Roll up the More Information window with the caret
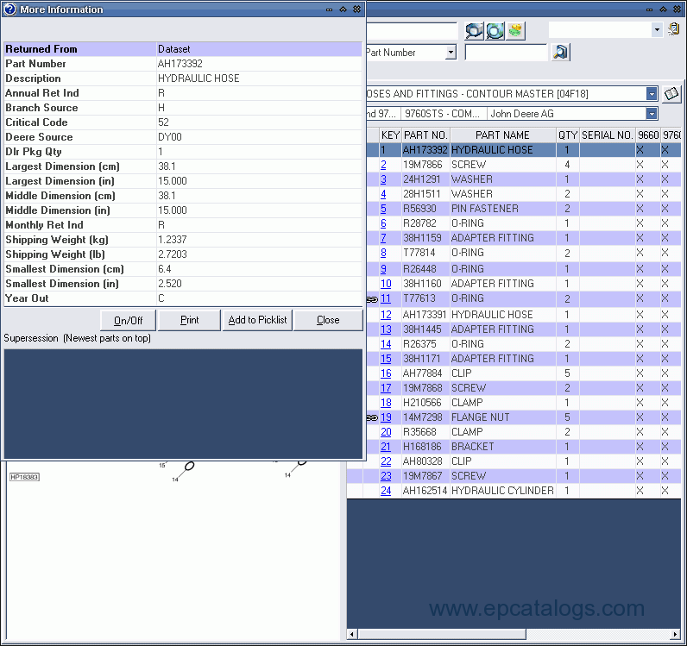 [x=343, y=9]
